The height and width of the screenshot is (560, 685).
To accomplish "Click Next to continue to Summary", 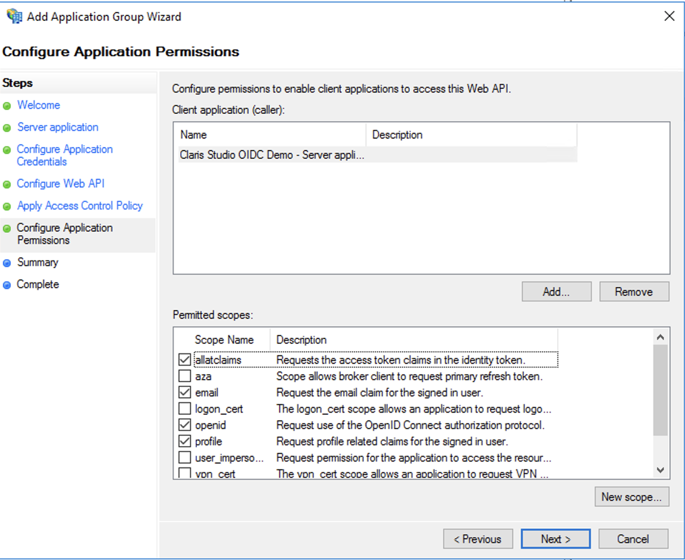I will [556, 539].
